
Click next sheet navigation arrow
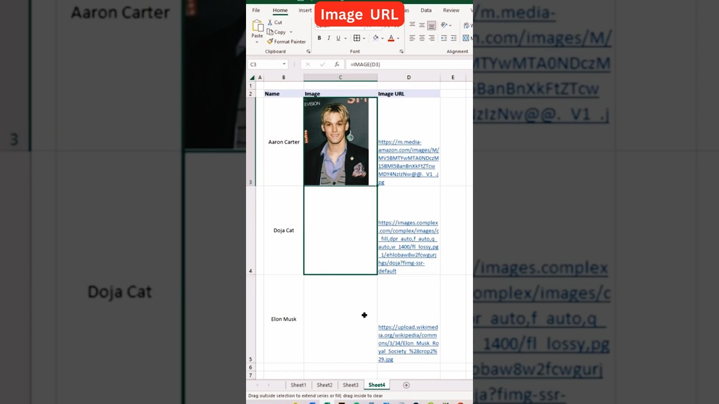269,385
